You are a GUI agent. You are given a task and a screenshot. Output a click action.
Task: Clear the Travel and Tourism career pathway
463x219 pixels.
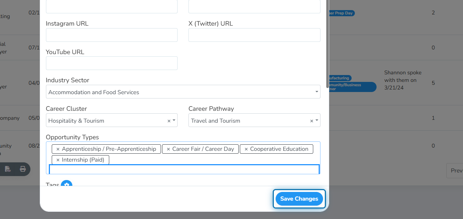311,121
